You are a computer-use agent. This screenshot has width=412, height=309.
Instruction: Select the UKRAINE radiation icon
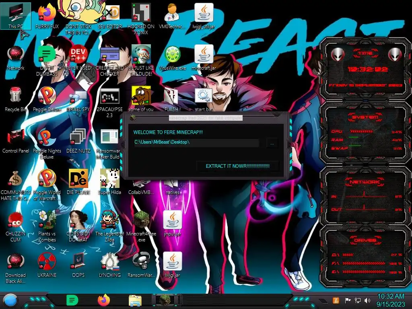pyautogui.click(x=47, y=266)
